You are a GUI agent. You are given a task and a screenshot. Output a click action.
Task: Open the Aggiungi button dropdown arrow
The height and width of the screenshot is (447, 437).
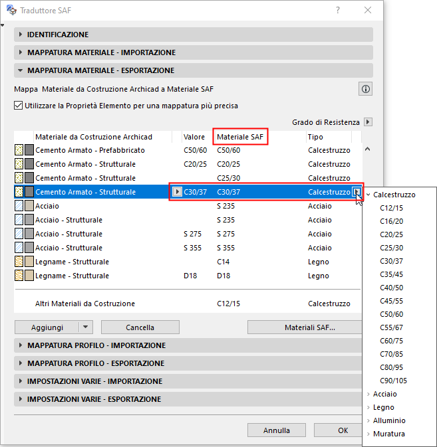click(x=86, y=327)
